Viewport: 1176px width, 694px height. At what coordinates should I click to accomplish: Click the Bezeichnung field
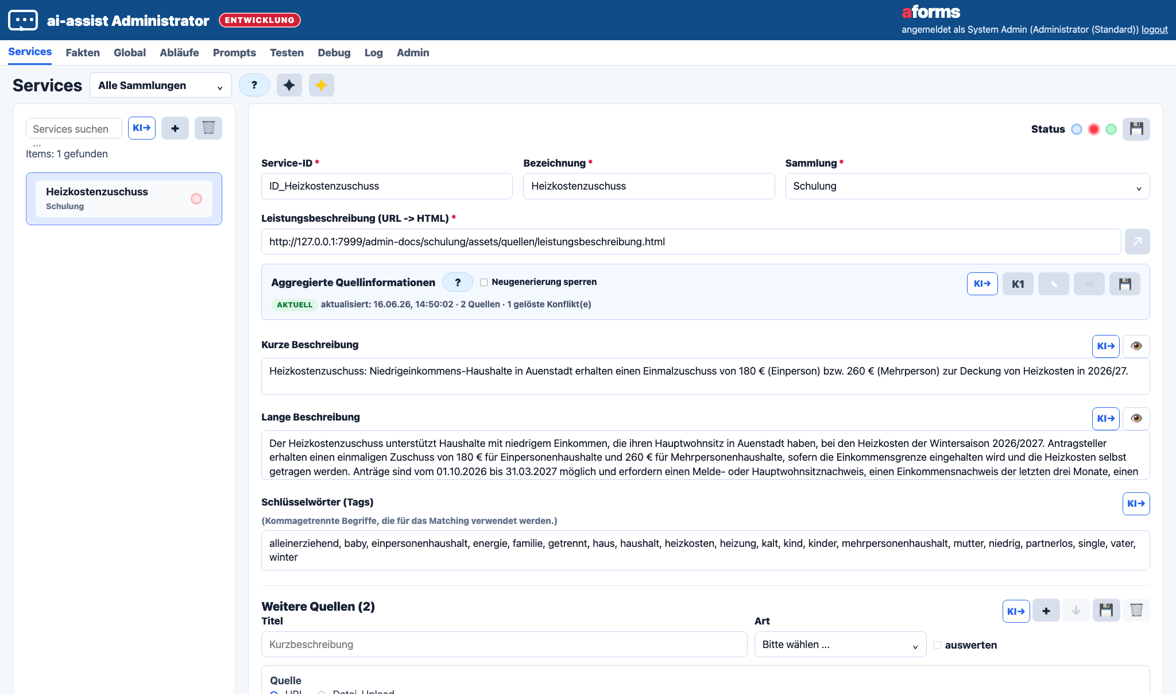tap(649, 186)
